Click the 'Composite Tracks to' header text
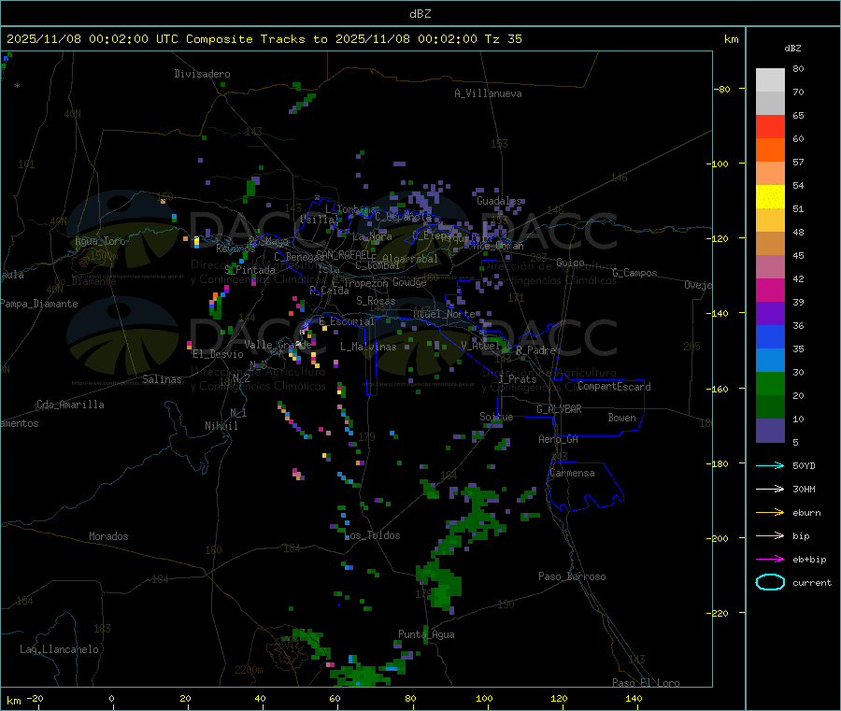This screenshot has width=841, height=711. 257,39
